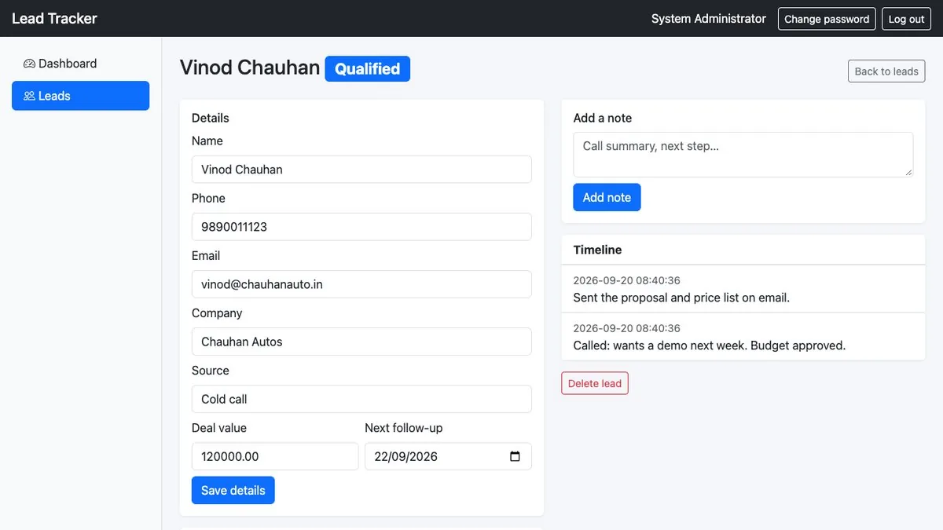Click the Dashboard gauge icon in sidebar

tap(29, 64)
